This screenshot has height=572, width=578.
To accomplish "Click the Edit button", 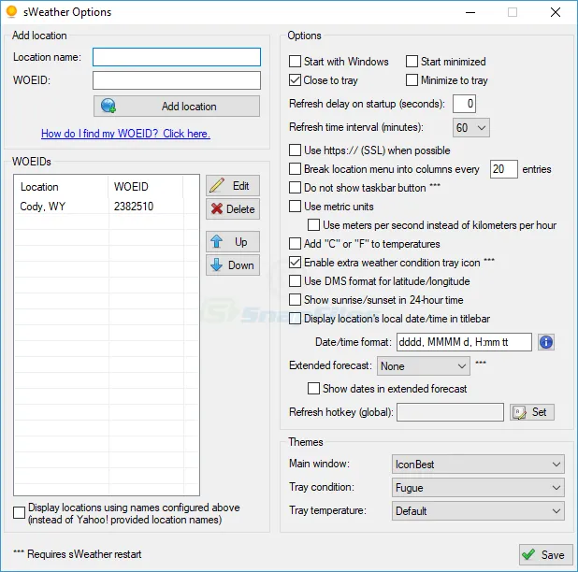I will 233,186.
